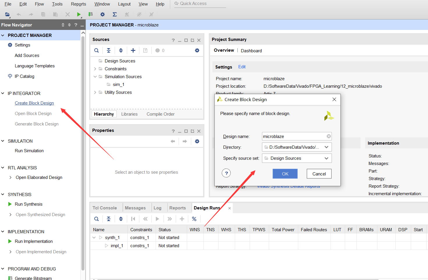Screen dimensions: 428x280
Task: Open the Specify source set dropdown
Action: tap(326, 158)
